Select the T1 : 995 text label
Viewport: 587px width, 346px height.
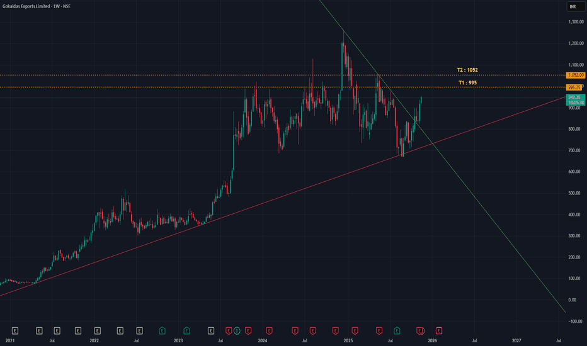[467, 82]
